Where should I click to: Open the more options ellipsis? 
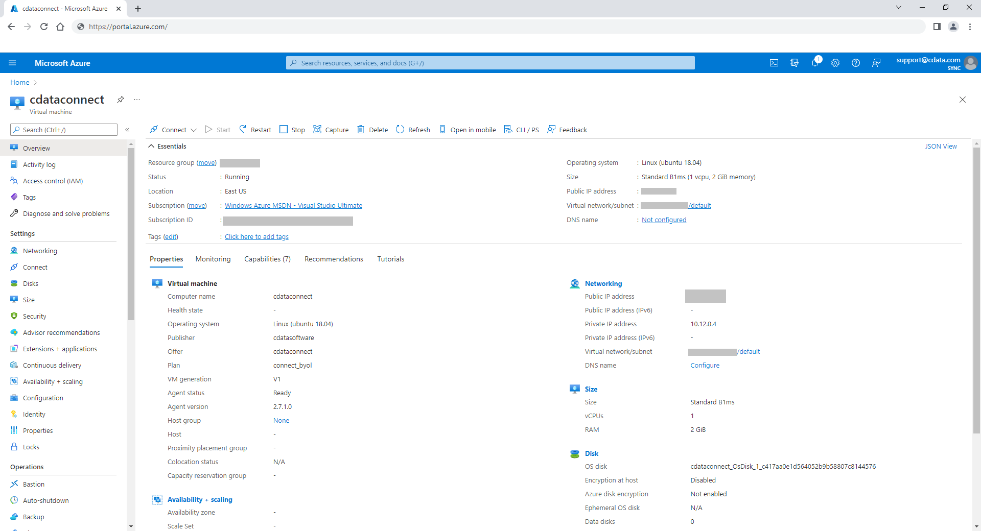pos(137,100)
